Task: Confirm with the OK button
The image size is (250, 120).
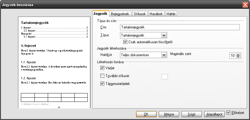Action: click(146, 114)
